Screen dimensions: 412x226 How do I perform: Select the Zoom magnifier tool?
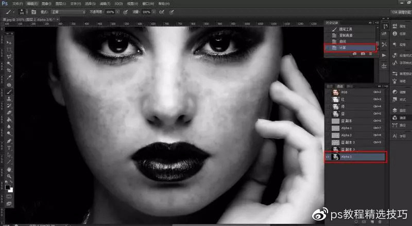(x=9, y=176)
